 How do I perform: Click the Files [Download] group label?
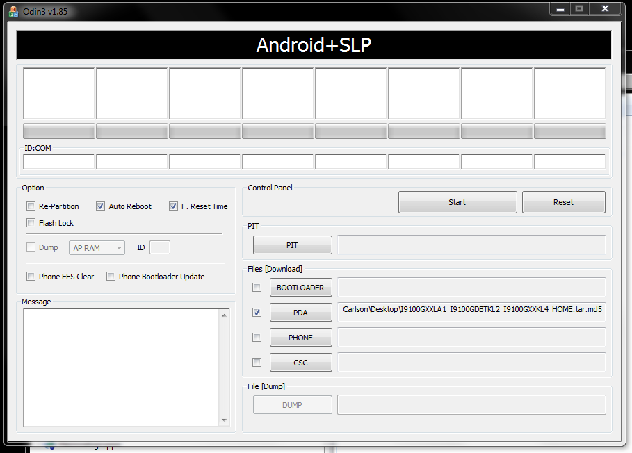coord(275,269)
